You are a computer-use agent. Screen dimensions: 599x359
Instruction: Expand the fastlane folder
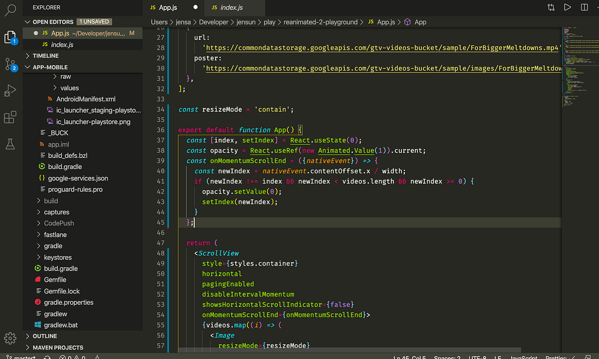(x=55, y=235)
